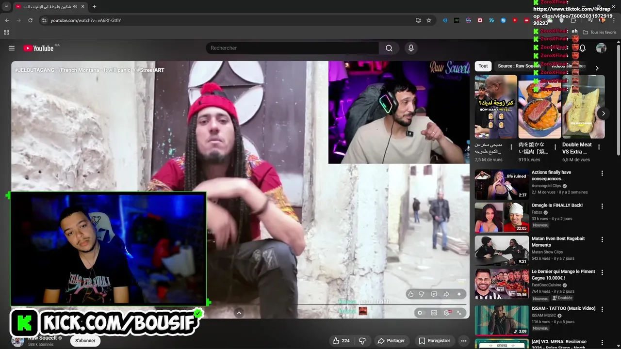The image size is (621, 349).
Task: Open new browser tab
Action: pyautogui.click(x=94, y=7)
